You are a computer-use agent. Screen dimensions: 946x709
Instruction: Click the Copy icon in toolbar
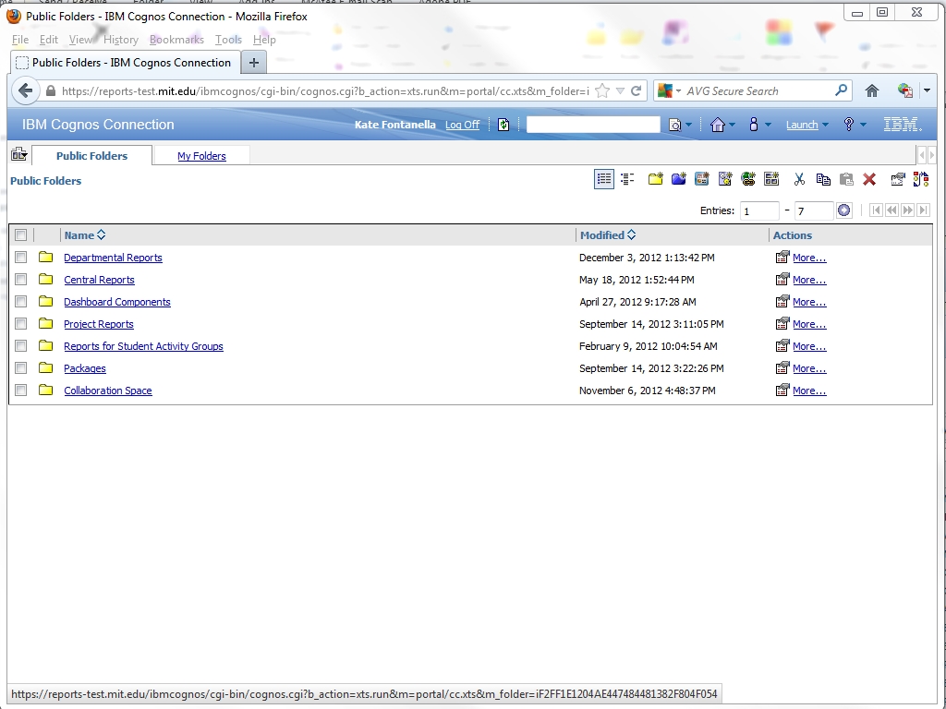(x=822, y=179)
